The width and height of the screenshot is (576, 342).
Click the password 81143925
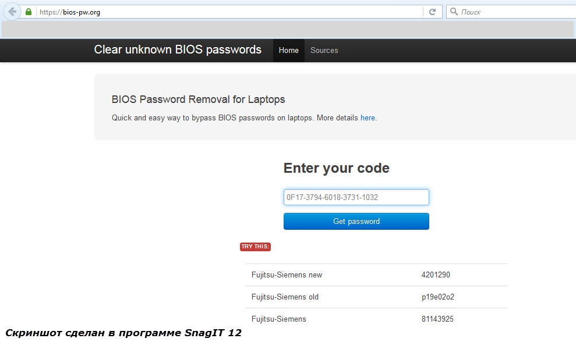pyautogui.click(x=437, y=319)
